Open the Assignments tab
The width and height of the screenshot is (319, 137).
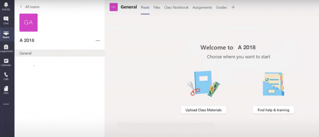pyautogui.click(x=202, y=8)
